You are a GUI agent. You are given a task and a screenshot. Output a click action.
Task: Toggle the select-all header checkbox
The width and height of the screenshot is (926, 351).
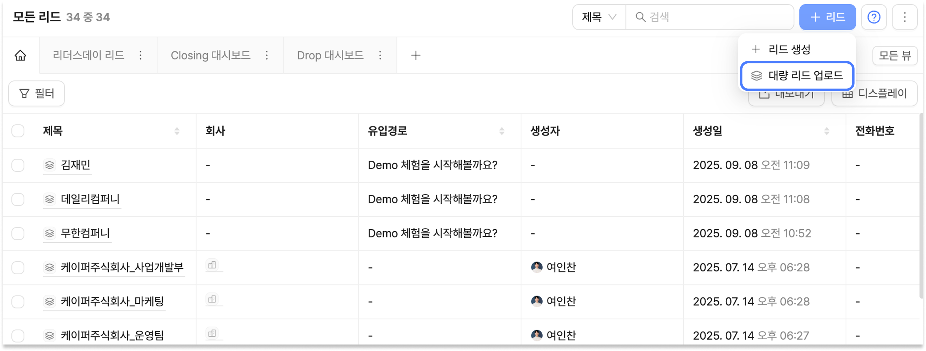pos(18,131)
